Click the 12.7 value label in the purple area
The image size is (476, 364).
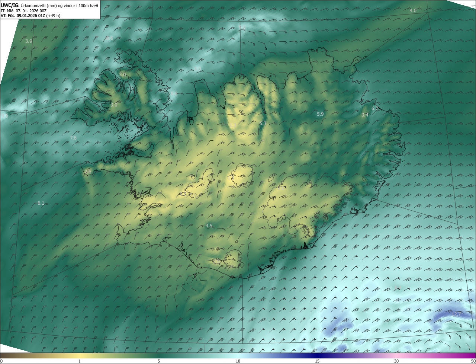coord(456,314)
